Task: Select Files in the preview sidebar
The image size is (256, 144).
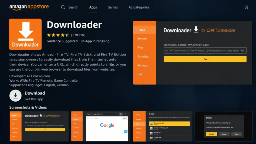Action: point(140,47)
